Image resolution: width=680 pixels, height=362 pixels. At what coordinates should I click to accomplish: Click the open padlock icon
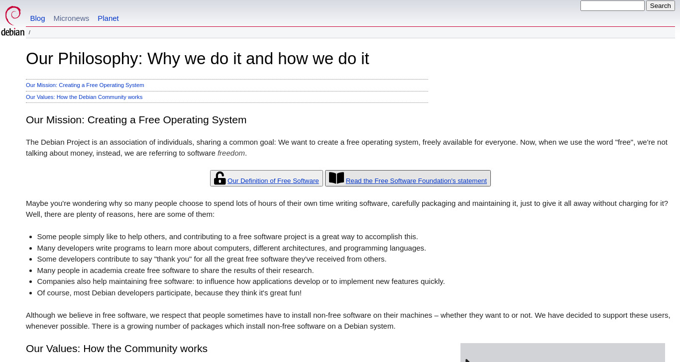tap(220, 178)
